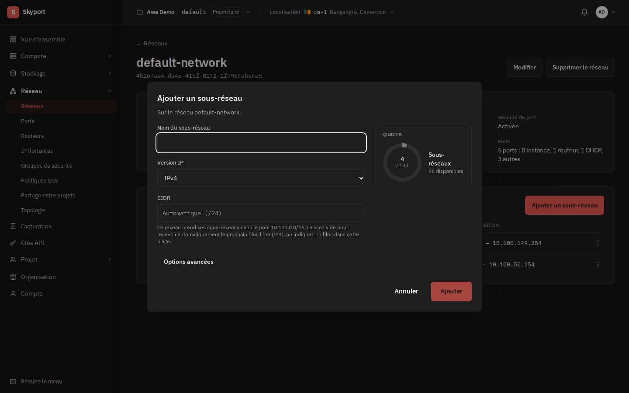The image size is (629, 393).
Task: Click the Clés API key icon
Action: 13,243
